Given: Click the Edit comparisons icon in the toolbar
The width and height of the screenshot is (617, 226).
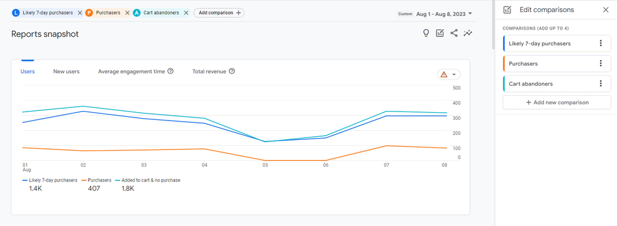Looking at the screenshot, I should tap(440, 33).
